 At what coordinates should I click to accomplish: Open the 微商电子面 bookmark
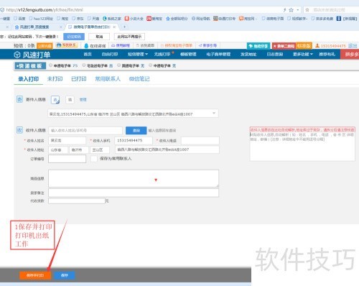click(273, 19)
